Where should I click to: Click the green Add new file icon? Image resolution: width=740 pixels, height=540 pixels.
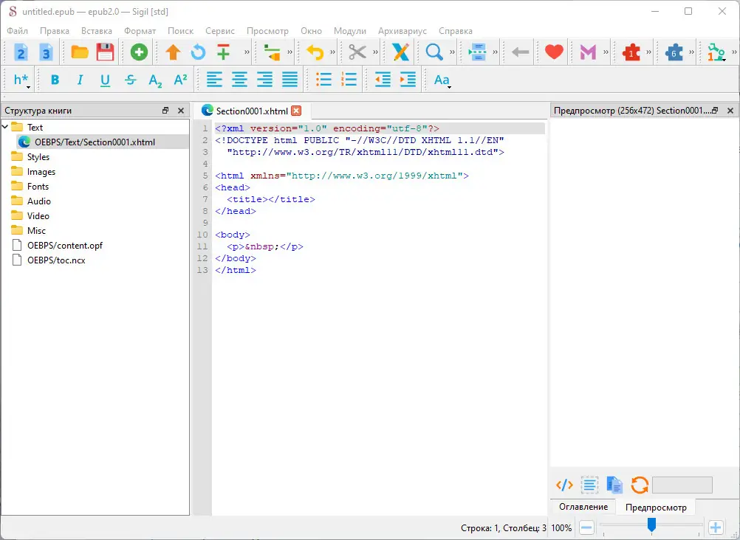[x=139, y=52]
